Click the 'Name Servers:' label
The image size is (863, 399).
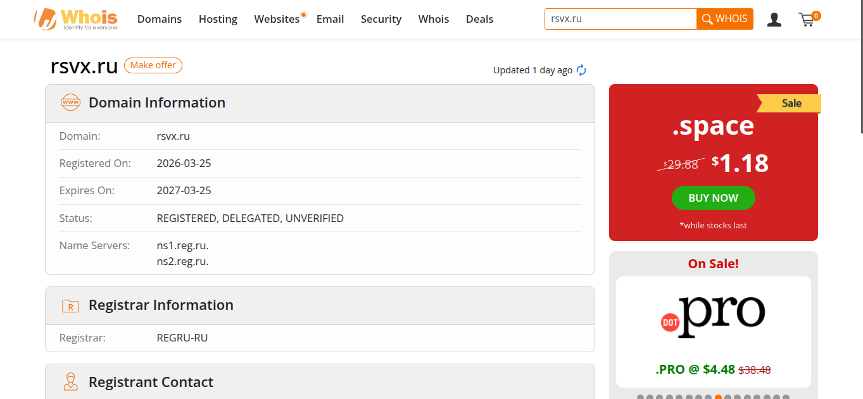[x=95, y=245]
